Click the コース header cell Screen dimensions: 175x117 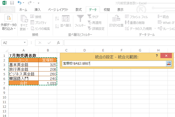pos(24,60)
